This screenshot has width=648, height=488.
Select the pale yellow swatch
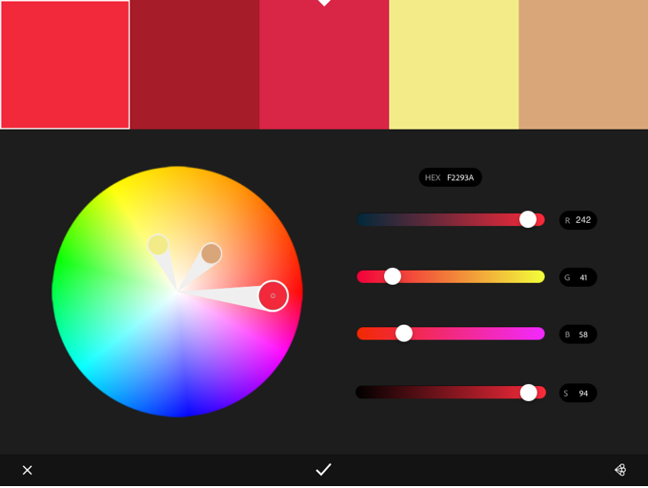point(454,65)
